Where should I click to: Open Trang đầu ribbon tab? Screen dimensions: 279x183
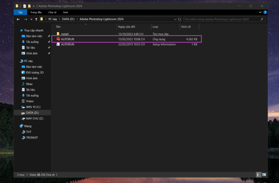coord(36,12)
